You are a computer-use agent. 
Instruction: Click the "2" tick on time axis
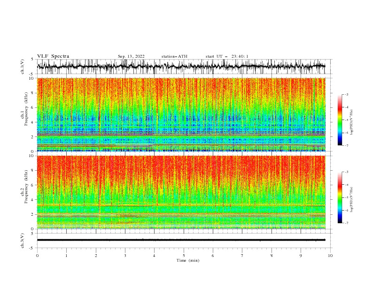click(x=96, y=256)
